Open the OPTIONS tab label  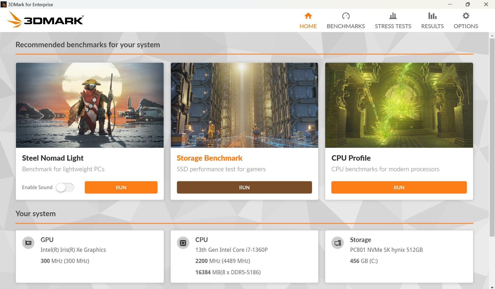tap(466, 26)
